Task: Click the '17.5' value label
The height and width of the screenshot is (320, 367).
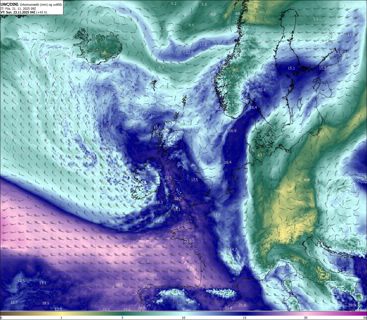Action: [194, 180]
